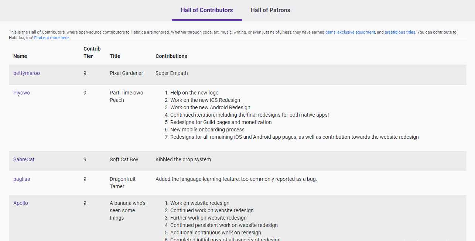Open beffymaroo's contributor profile

point(27,73)
